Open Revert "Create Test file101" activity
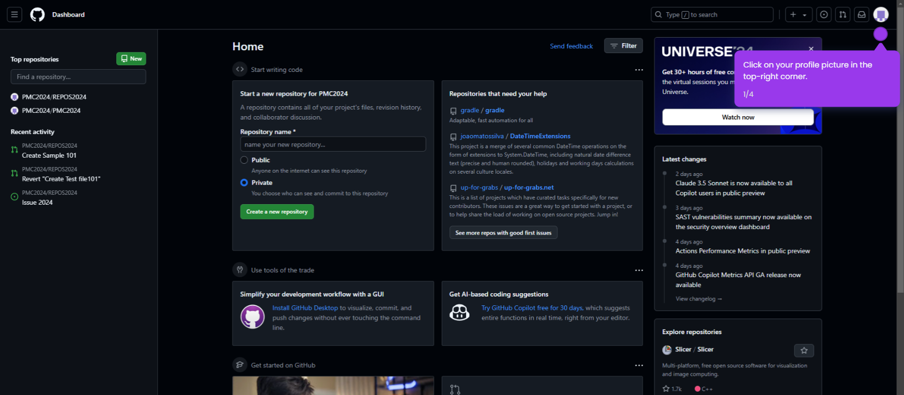Image resolution: width=904 pixels, height=395 pixels. pyautogui.click(x=61, y=179)
